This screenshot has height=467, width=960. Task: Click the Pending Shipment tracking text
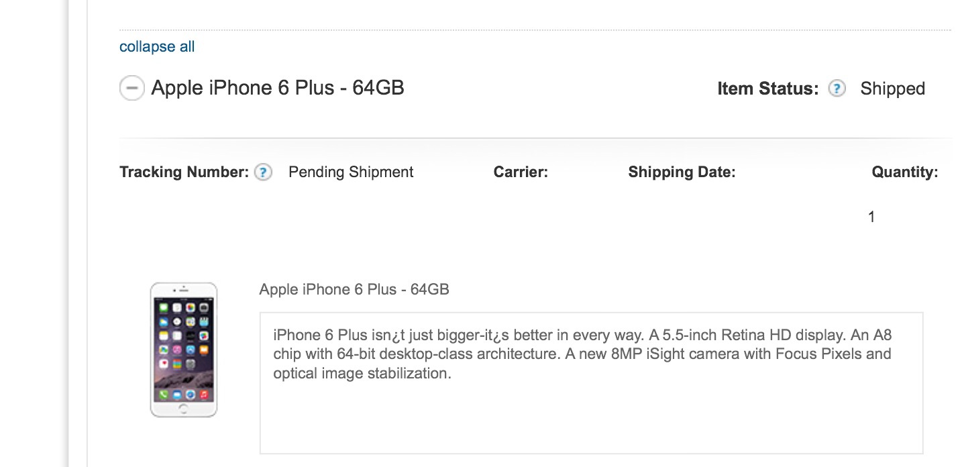351,172
